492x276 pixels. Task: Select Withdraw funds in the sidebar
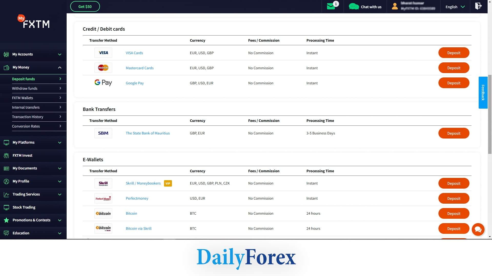point(25,88)
